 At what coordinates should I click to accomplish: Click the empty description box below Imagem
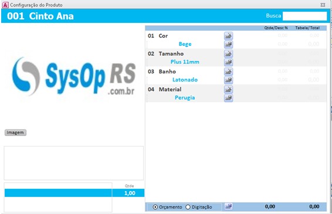pyautogui.click(x=74, y=163)
